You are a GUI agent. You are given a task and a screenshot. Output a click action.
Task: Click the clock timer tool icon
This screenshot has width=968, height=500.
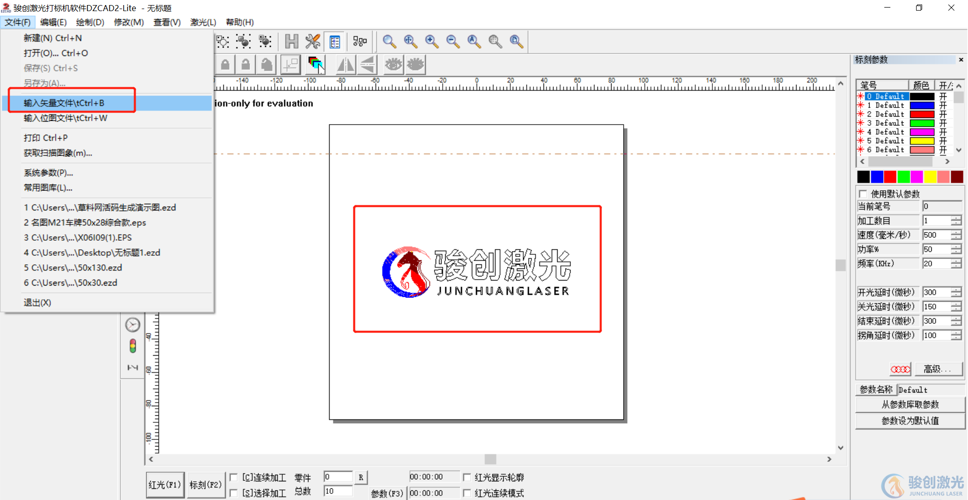[133, 324]
